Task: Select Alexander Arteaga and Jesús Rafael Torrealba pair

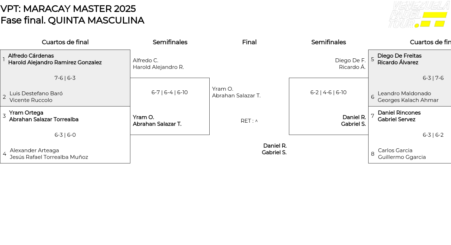Action: click(49, 154)
